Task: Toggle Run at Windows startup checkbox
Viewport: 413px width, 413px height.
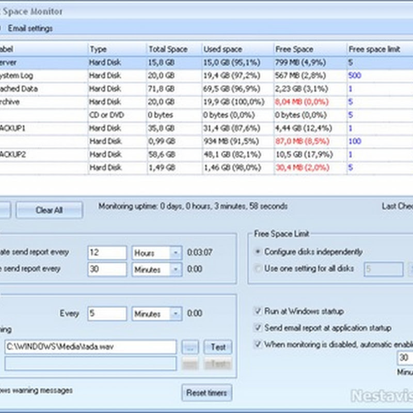Action: pyautogui.click(x=258, y=311)
